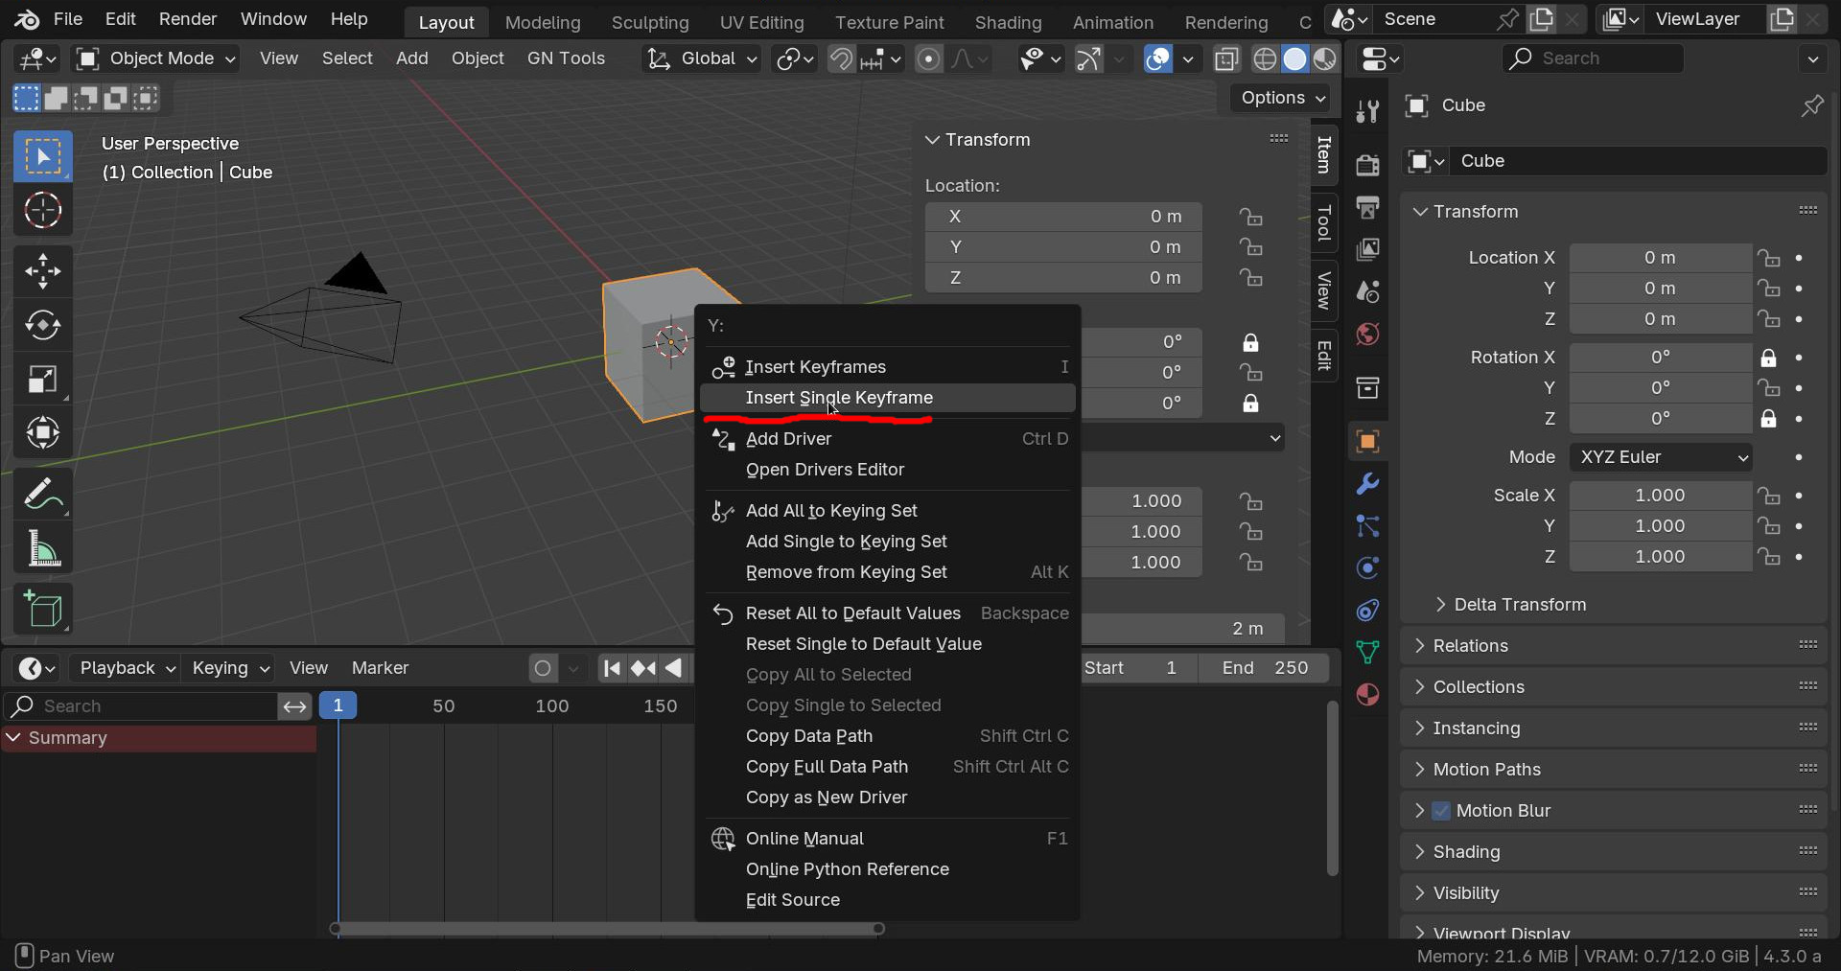
Task: Toggle X-ray view mode
Action: (x=1226, y=59)
